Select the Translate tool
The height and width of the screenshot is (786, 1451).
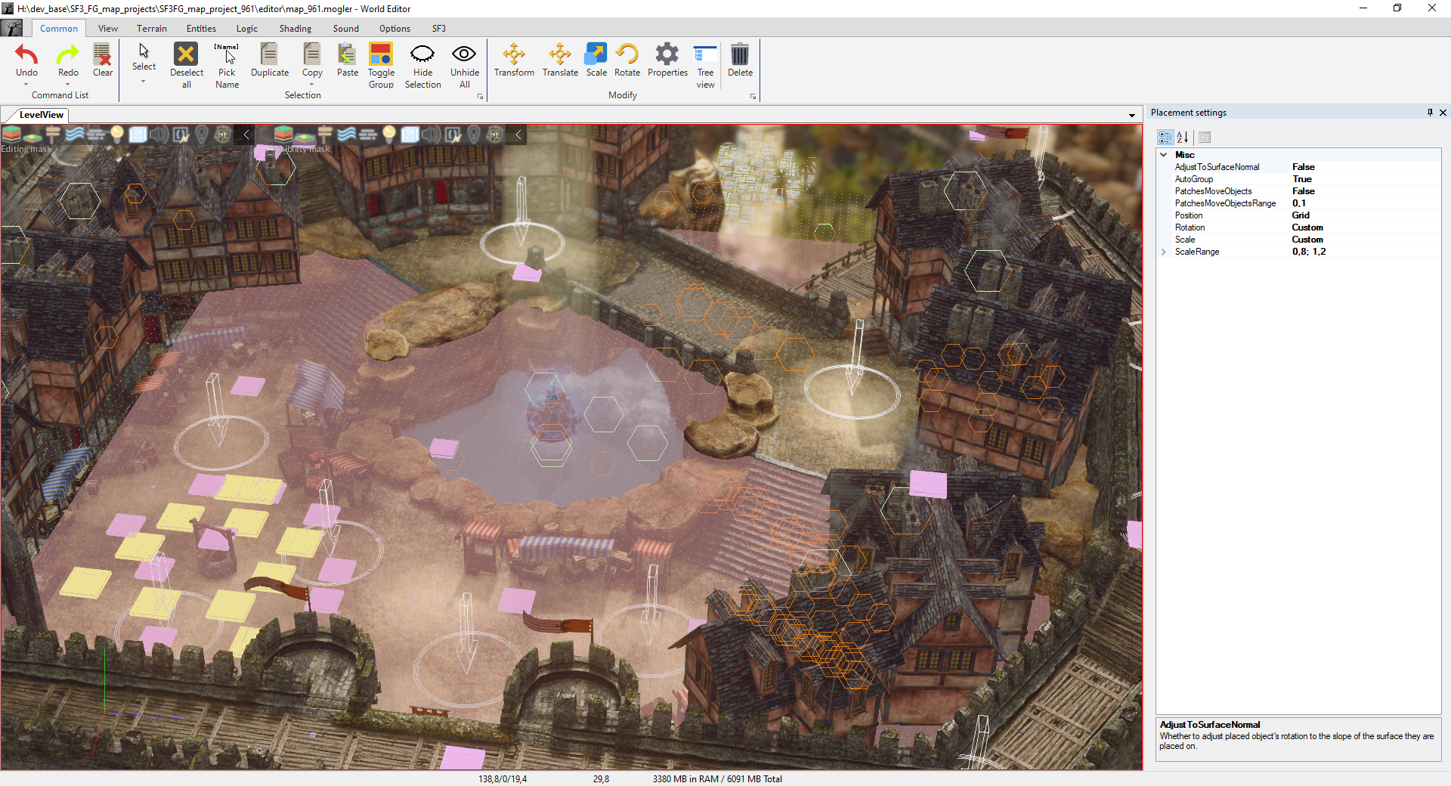click(560, 60)
